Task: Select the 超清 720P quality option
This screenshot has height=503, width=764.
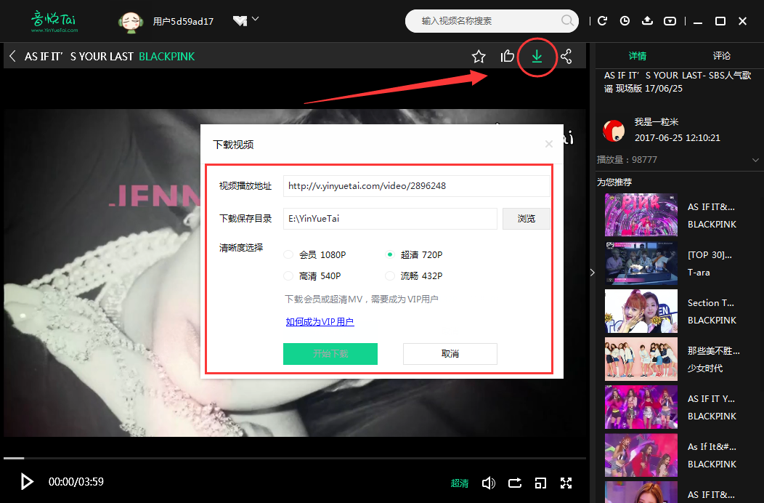Action: tap(389, 254)
